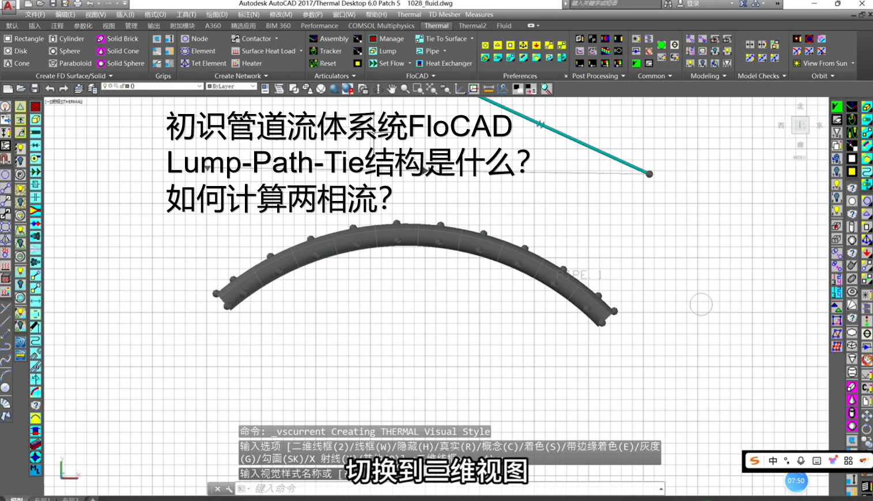
Task: Open the 格式(O) menu
Action: tap(155, 15)
